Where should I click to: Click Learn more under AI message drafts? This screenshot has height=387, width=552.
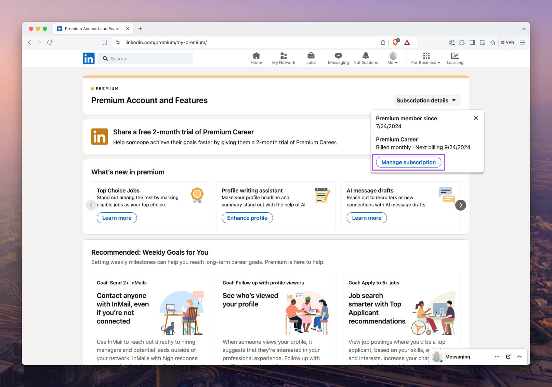[x=367, y=218]
